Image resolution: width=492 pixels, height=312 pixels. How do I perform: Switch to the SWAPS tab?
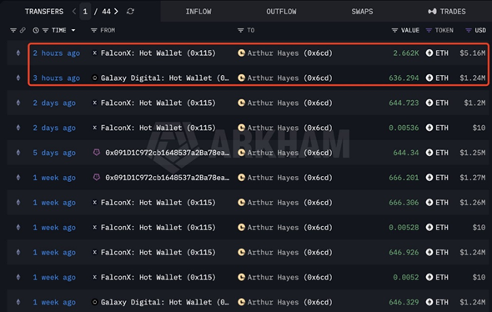(362, 12)
